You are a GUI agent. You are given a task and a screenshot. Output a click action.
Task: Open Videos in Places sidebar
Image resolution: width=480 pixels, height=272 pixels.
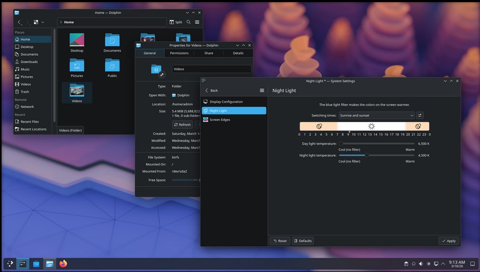pyautogui.click(x=33, y=84)
